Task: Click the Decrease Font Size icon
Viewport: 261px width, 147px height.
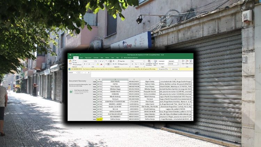Action: tap(103, 61)
